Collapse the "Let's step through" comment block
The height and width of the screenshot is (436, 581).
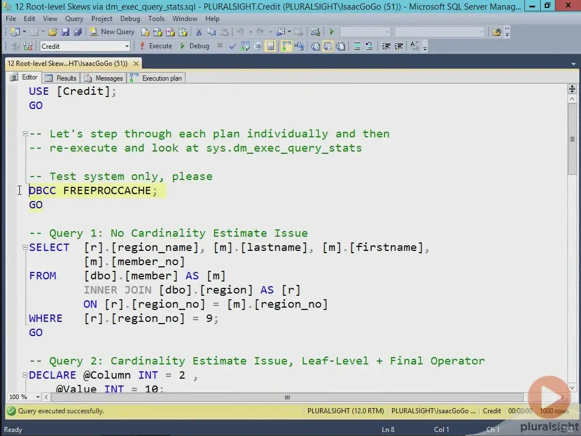tap(25, 134)
